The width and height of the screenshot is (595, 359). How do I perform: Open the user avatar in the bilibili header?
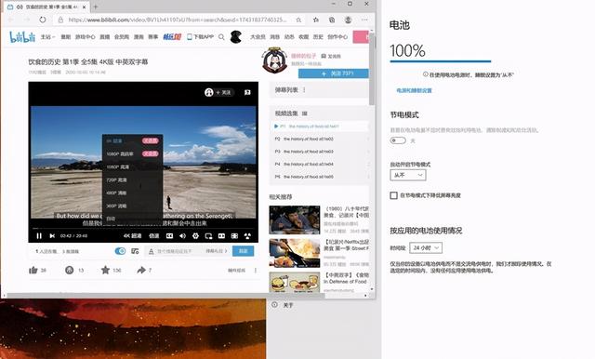[236, 37]
